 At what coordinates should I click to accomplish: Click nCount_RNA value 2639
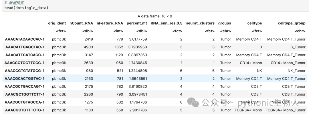click(89, 63)
